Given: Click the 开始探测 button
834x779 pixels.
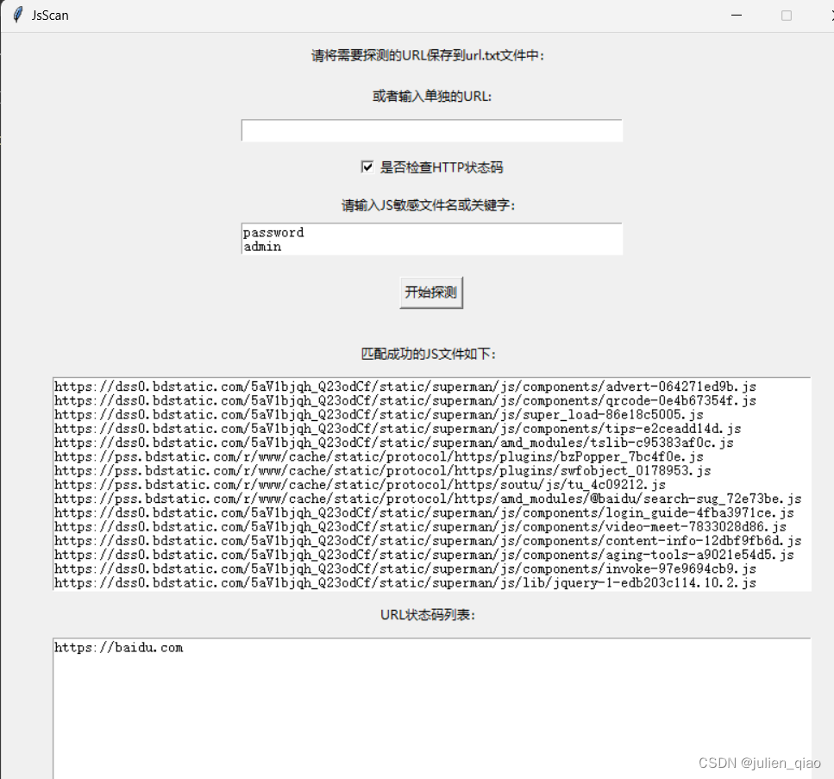Looking at the screenshot, I should tap(430, 292).
